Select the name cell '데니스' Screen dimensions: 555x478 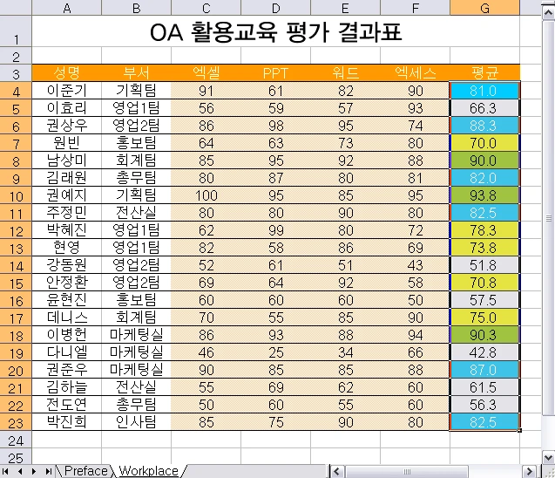coord(66,318)
